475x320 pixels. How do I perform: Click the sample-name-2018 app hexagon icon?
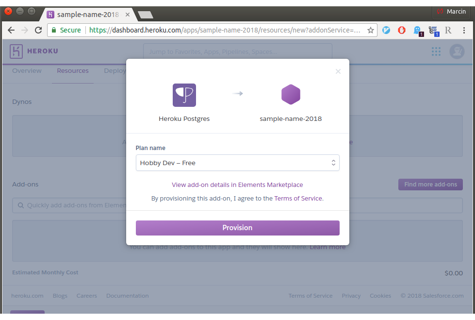(291, 94)
